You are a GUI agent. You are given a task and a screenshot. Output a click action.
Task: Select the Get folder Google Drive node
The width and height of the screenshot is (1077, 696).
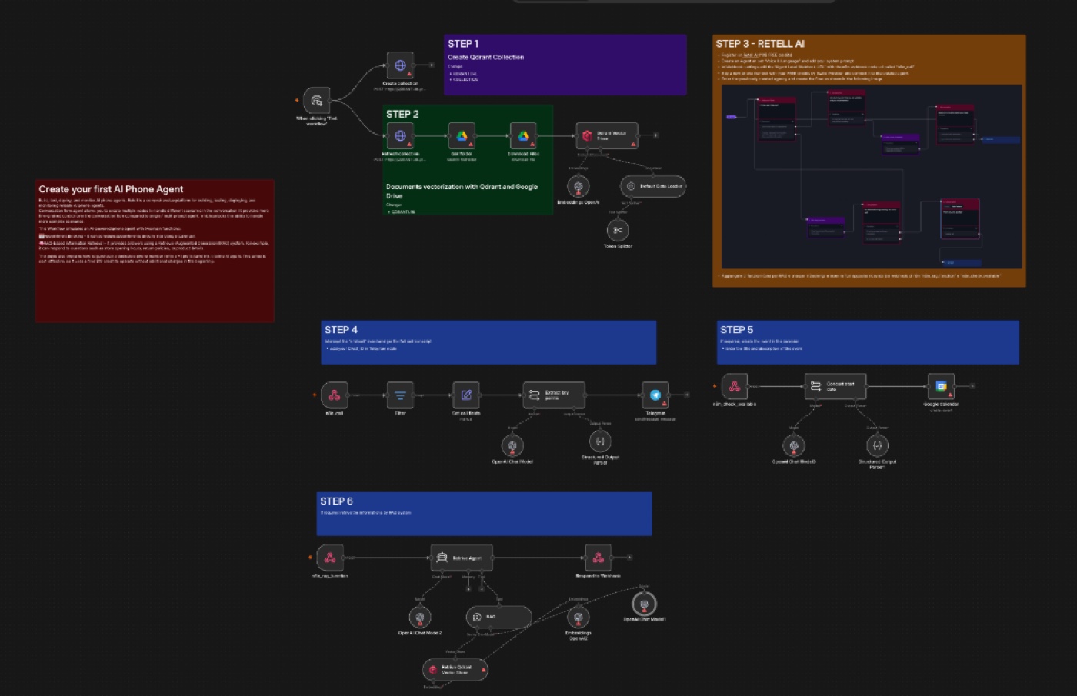click(x=462, y=136)
